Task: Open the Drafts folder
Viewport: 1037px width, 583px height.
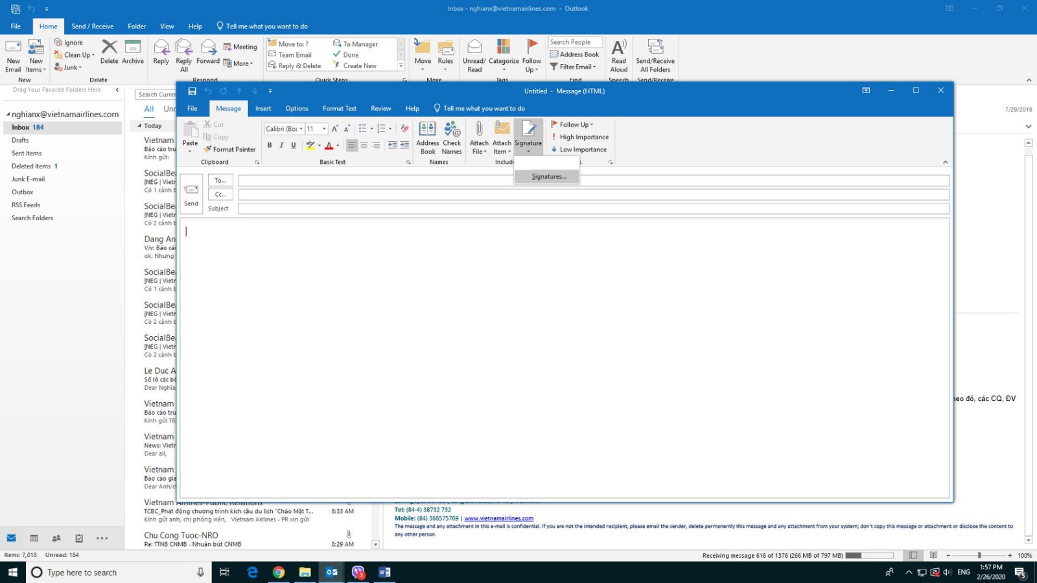Action: (x=20, y=141)
